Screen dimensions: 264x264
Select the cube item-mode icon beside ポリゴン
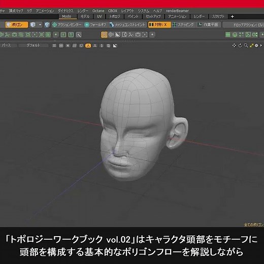tap(33, 25)
